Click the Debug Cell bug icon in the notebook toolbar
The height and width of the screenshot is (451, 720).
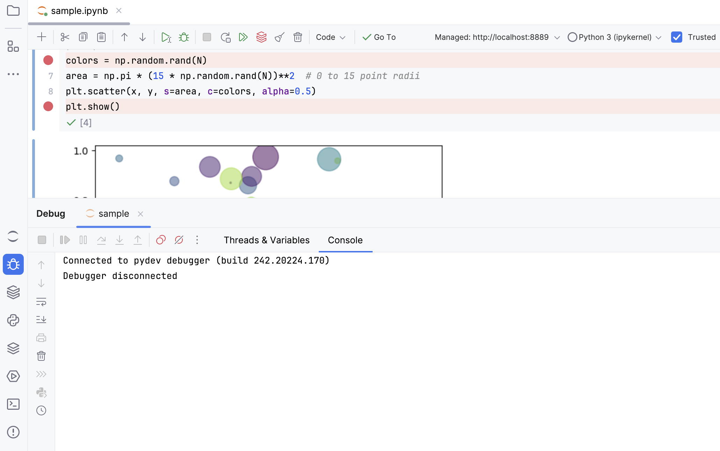184,37
